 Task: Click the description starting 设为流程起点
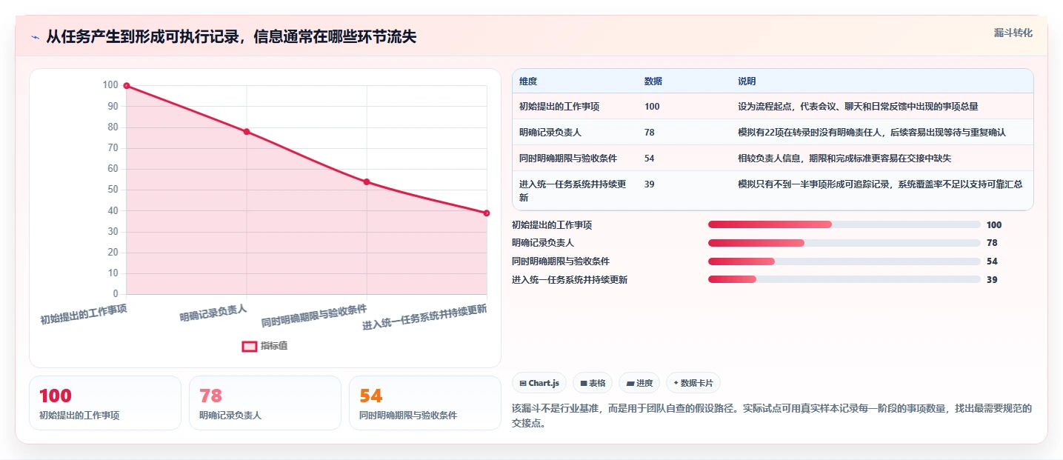[858, 107]
